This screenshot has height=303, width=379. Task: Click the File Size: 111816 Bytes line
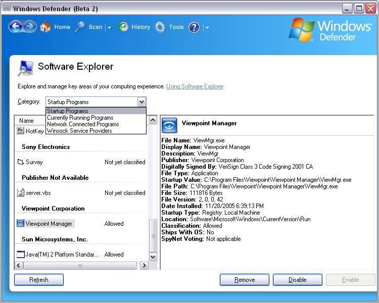(192, 193)
